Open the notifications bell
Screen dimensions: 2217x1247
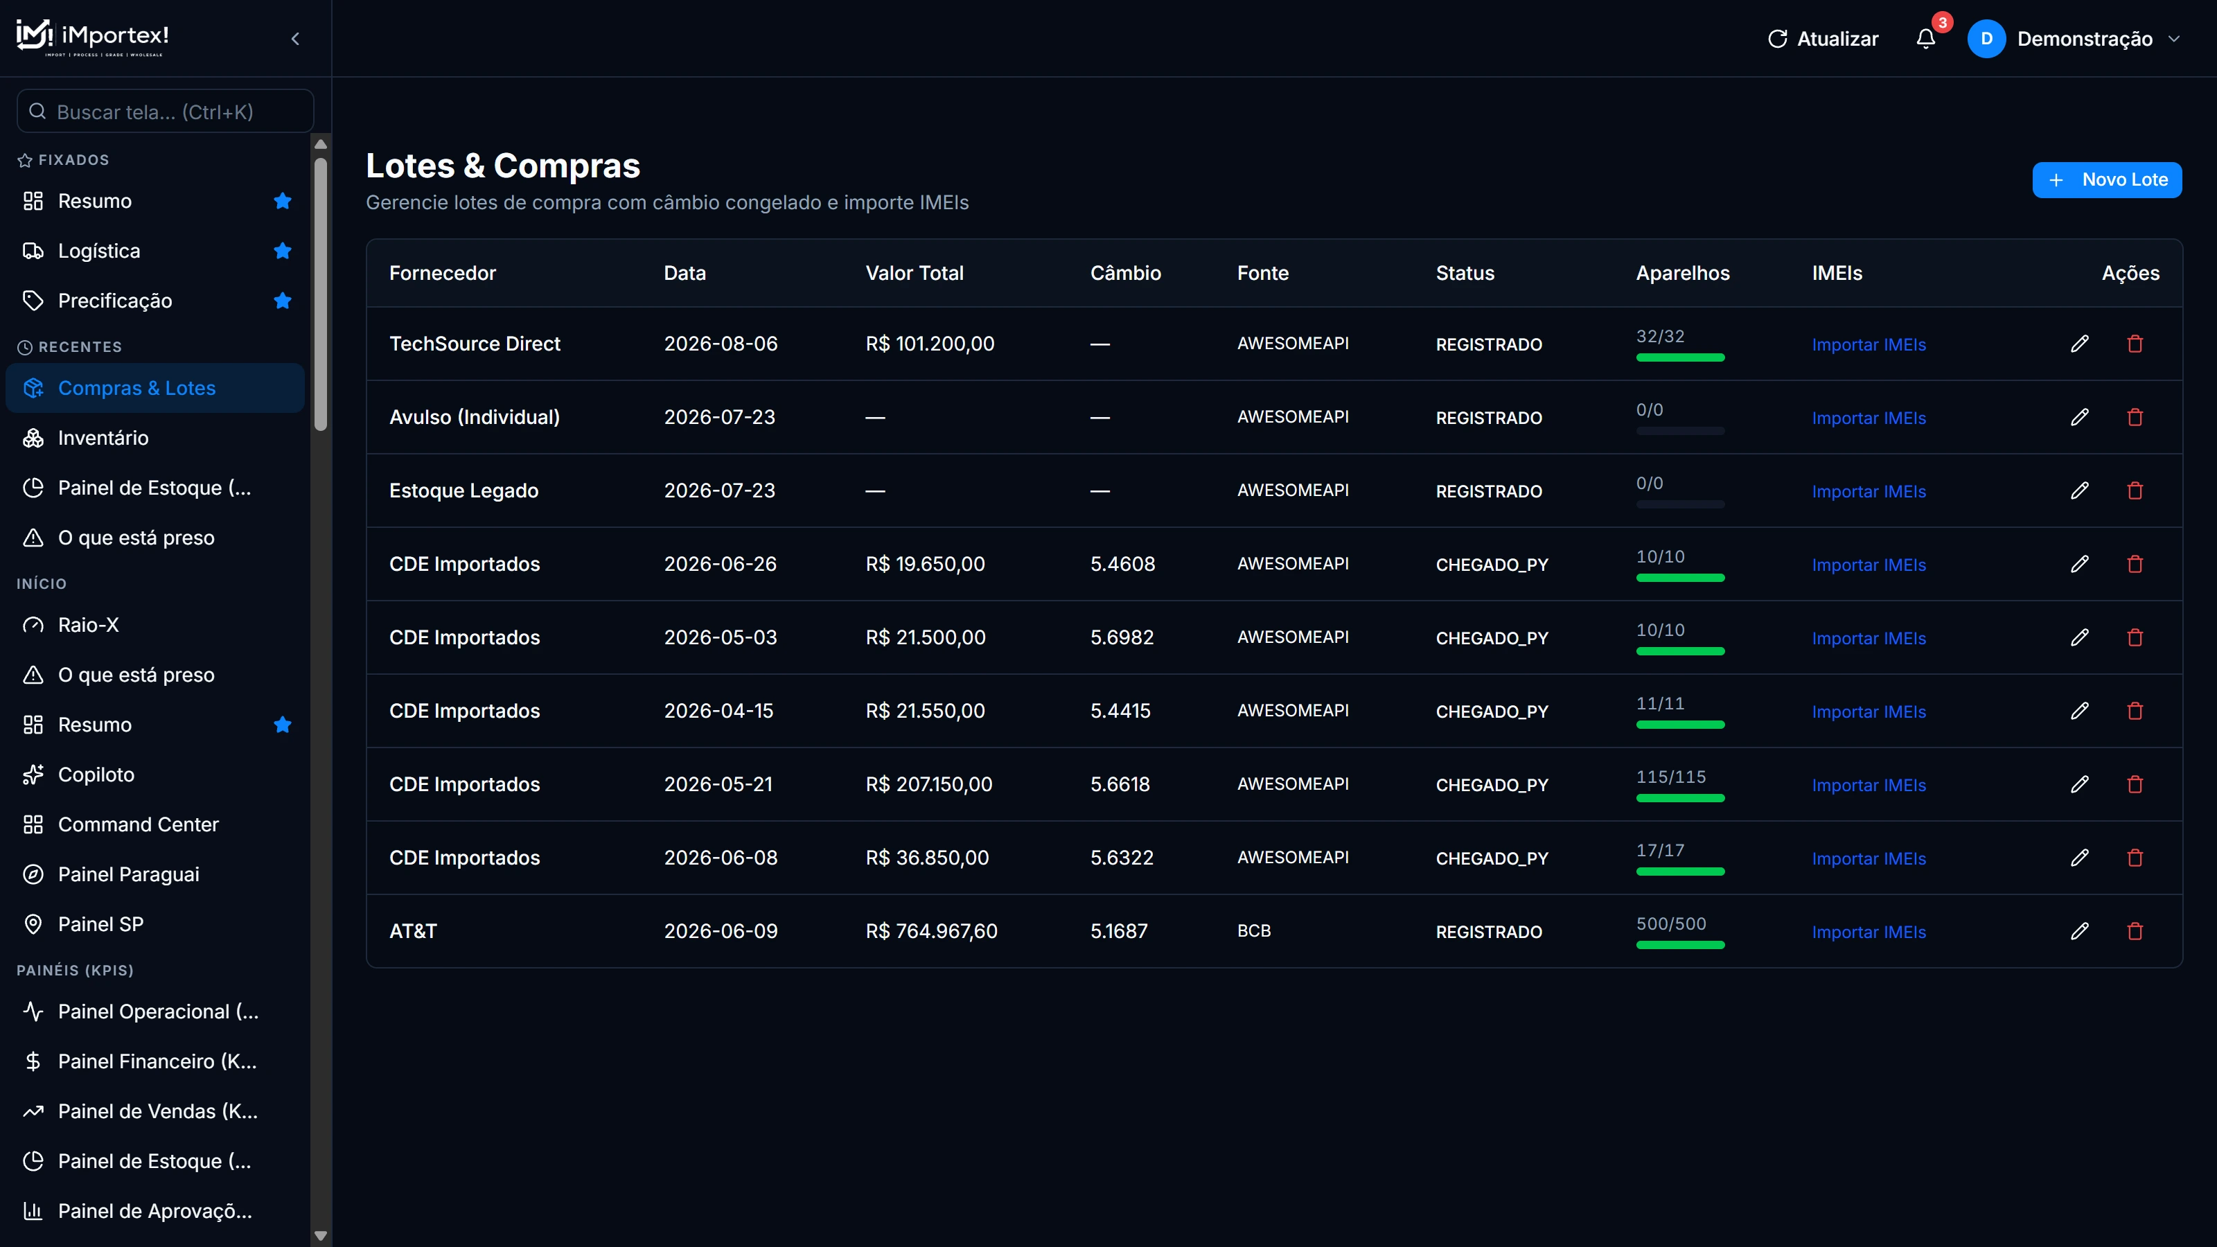[1926, 39]
